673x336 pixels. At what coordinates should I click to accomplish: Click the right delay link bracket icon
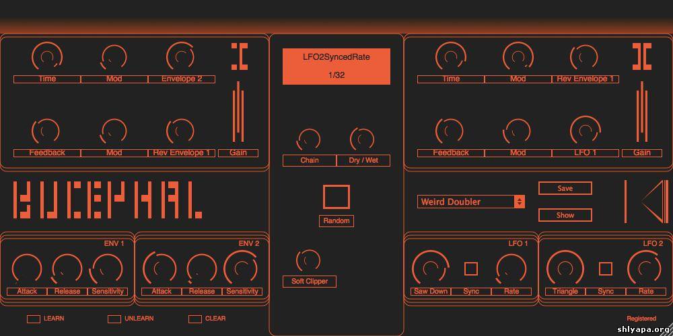point(642,57)
